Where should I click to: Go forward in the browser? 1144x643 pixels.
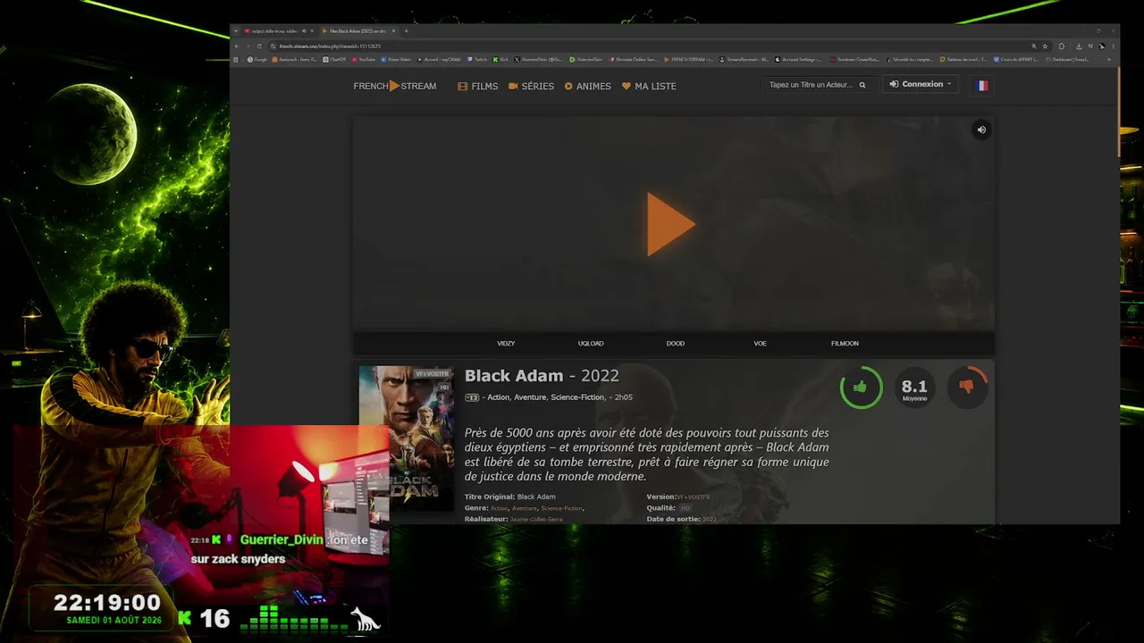pyautogui.click(x=248, y=46)
